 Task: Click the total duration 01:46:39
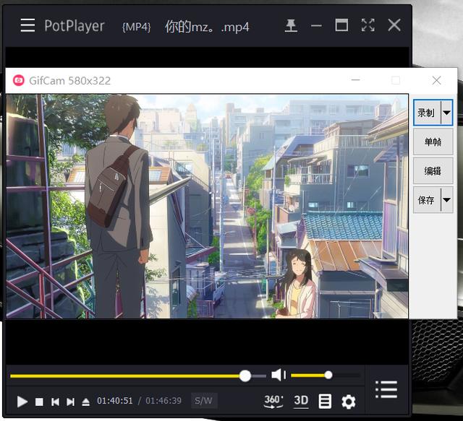[x=163, y=401]
